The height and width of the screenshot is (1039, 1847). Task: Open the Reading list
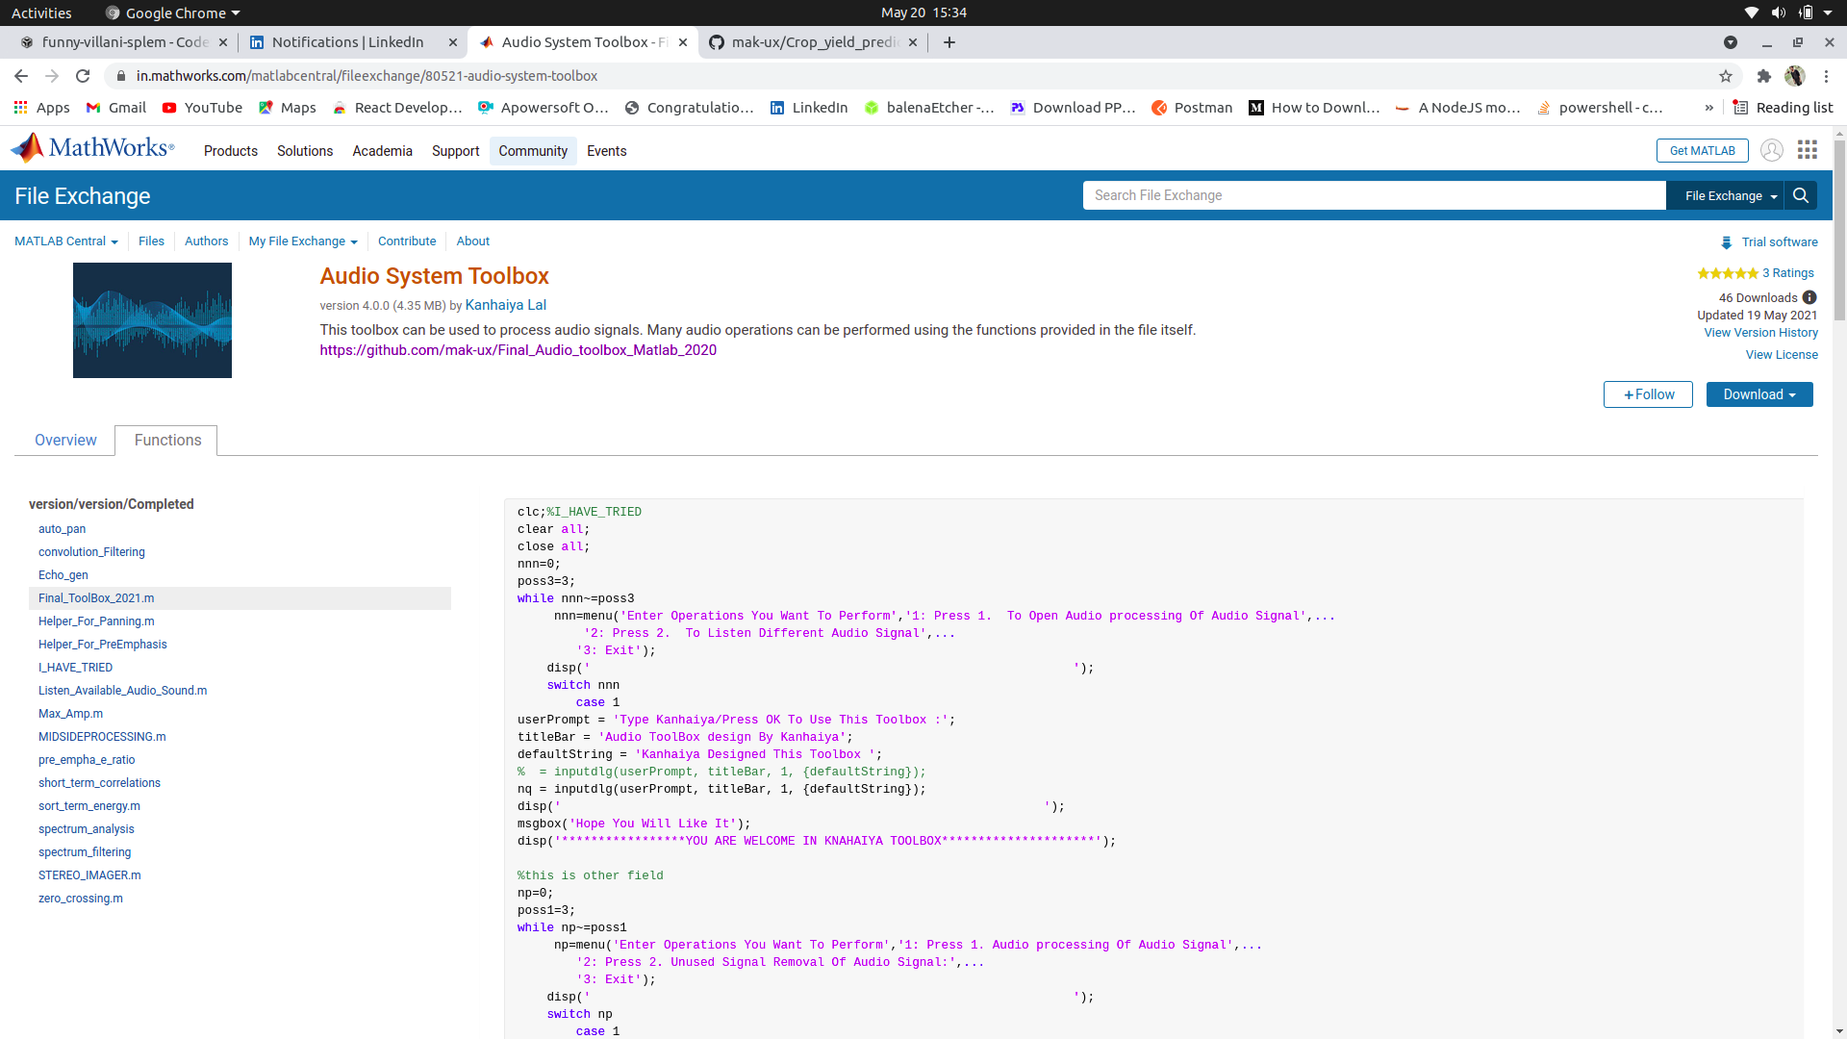[x=1783, y=108]
